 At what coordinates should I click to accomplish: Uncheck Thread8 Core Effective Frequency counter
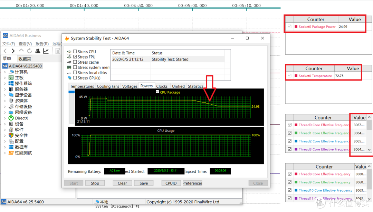289,174
